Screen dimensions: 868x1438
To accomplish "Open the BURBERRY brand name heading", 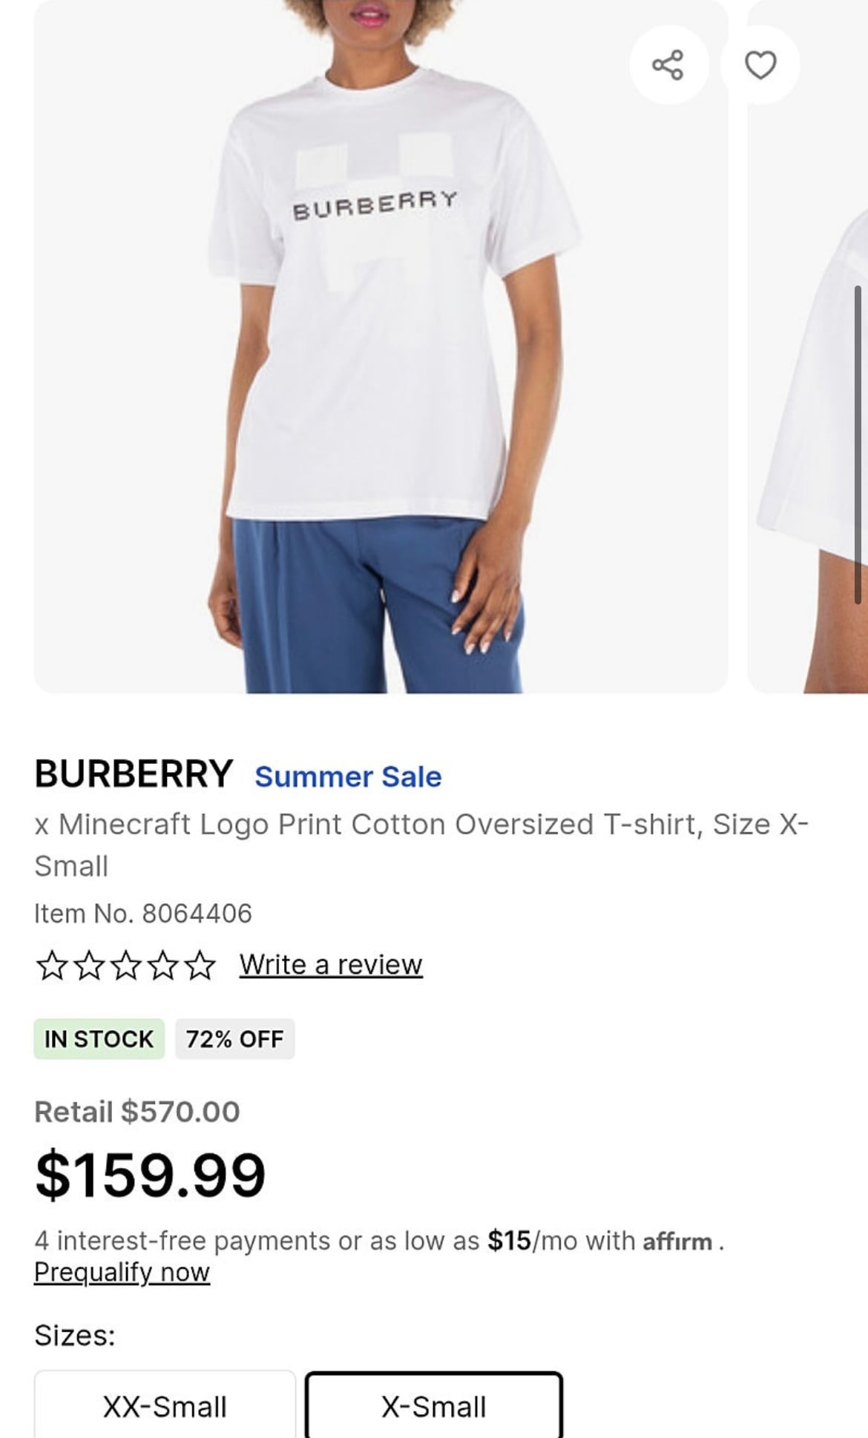I will pyautogui.click(x=134, y=774).
